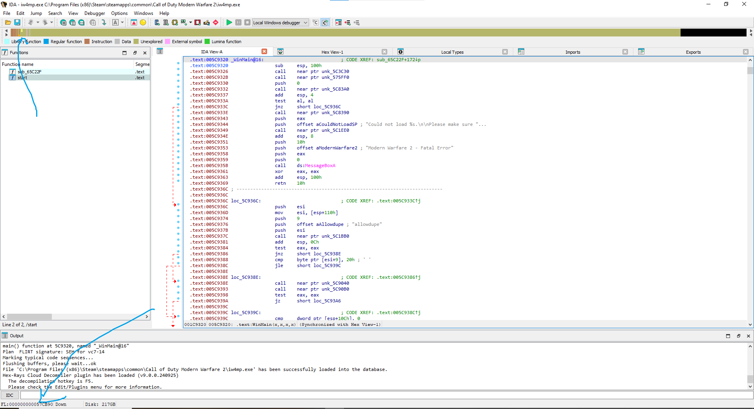Switch to the Local Types tab
This screenshot has height=409, width=754.
click(x=452, y=52)
